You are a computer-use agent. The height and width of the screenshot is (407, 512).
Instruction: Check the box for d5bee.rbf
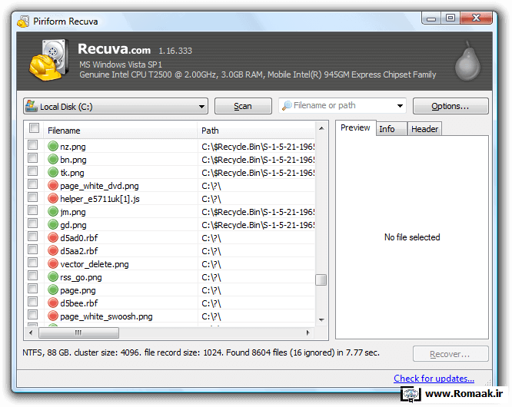click(32, 301)
